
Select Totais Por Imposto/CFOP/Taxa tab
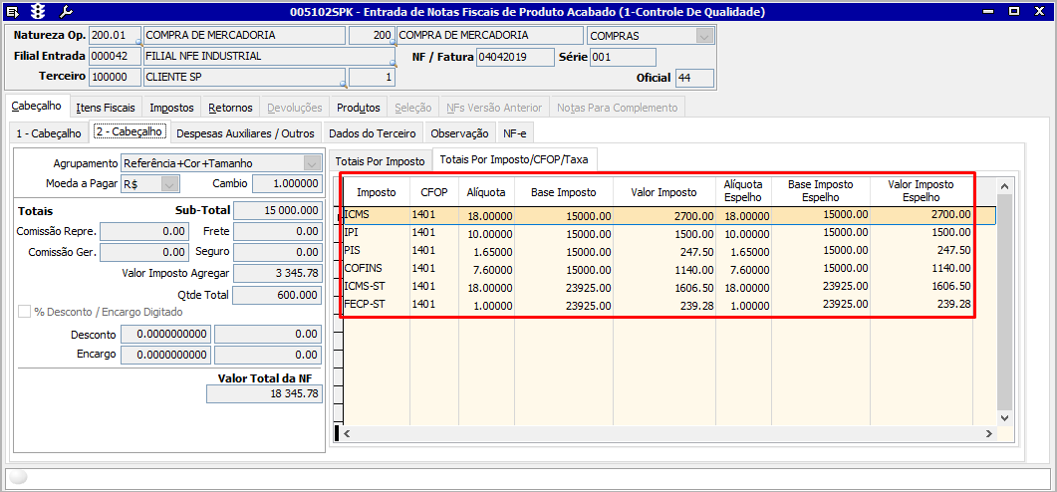(x=514, y=159)
